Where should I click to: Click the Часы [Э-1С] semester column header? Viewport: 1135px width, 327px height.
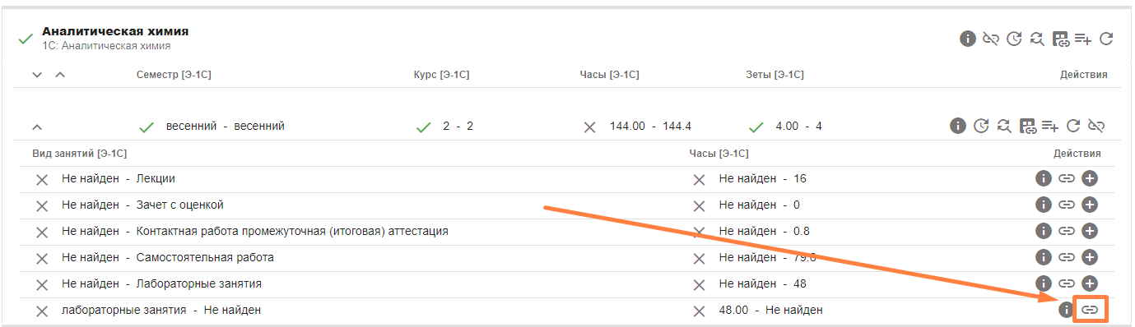(x=609, y=75)
